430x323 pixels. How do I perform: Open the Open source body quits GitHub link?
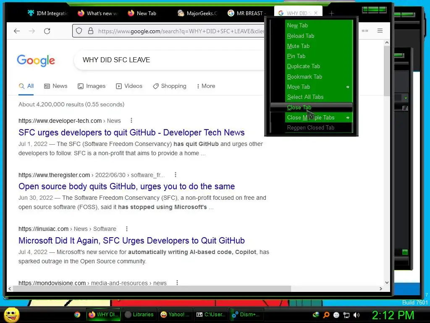click(x=127, y=186)
